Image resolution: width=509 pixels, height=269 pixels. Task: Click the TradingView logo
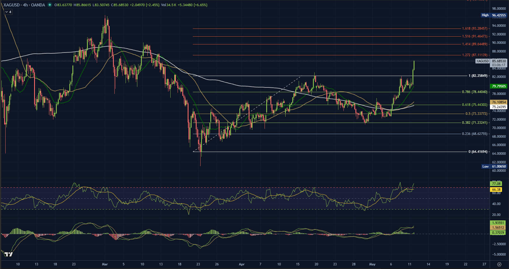coord(9,254)
